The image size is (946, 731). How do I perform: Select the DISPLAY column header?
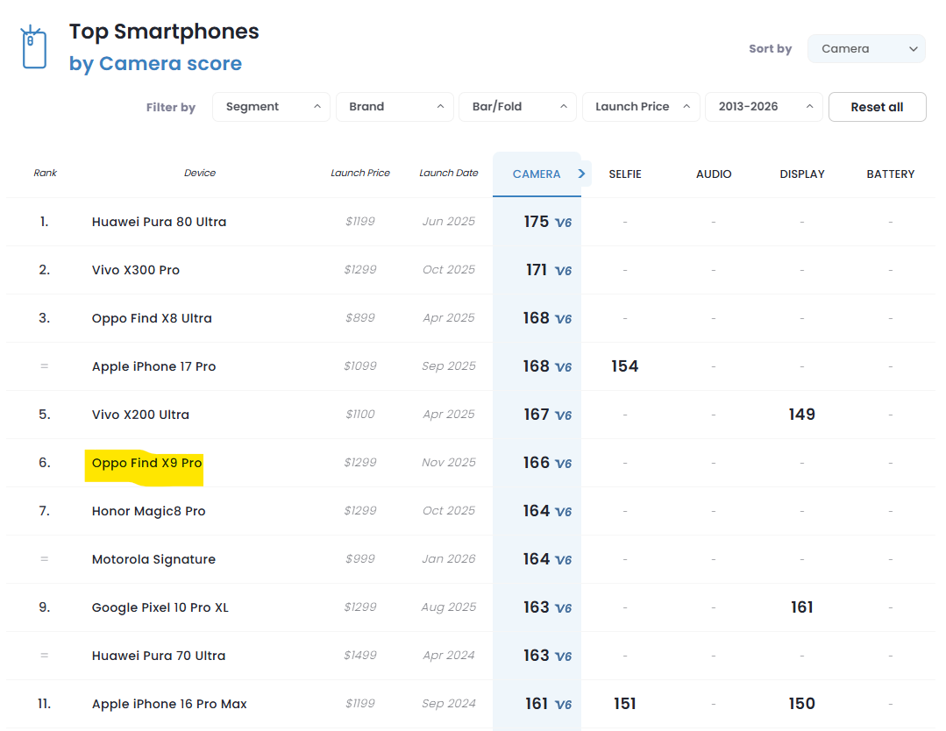click(802, 174)
